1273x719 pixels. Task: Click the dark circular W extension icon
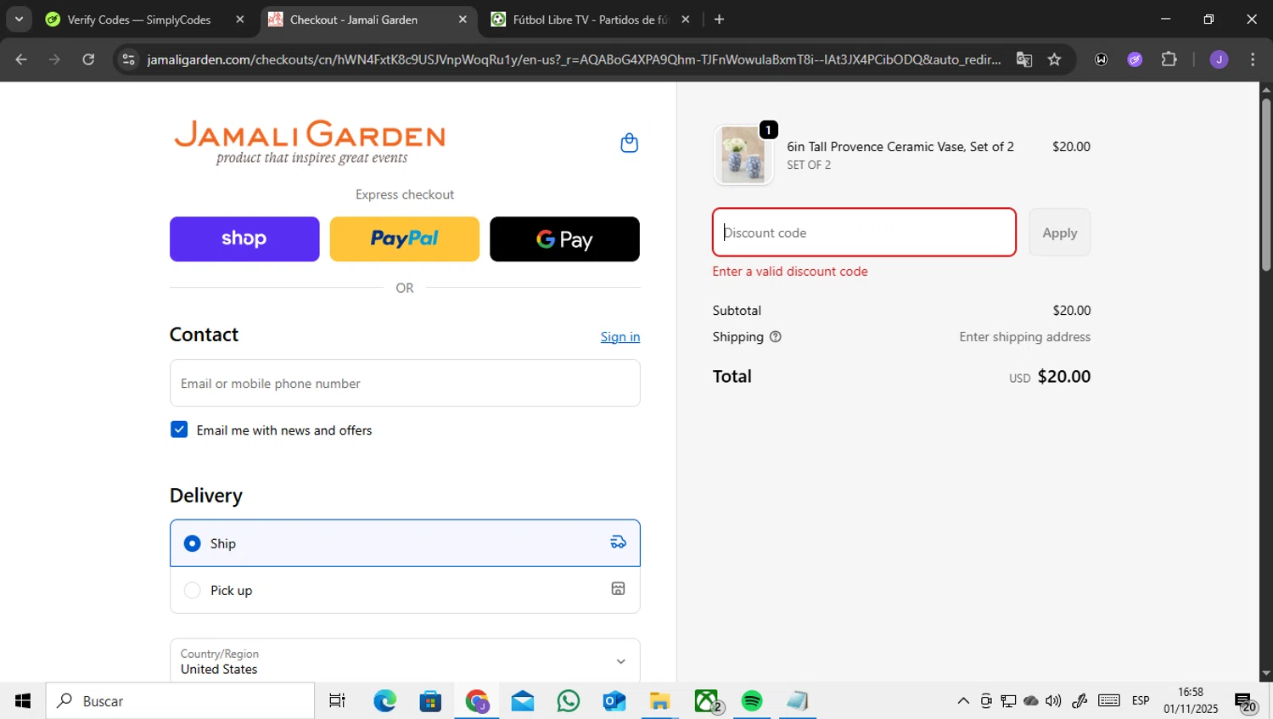1101,59
